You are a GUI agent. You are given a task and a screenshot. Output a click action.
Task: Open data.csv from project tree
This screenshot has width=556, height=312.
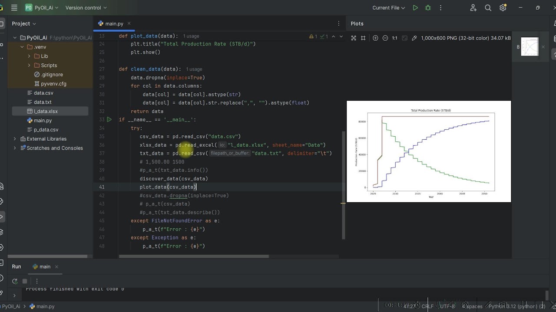[x=40, y=93]
